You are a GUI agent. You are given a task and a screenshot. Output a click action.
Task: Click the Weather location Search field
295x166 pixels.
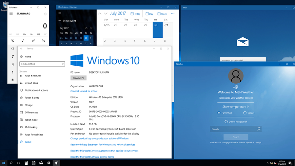click(236, 129)
